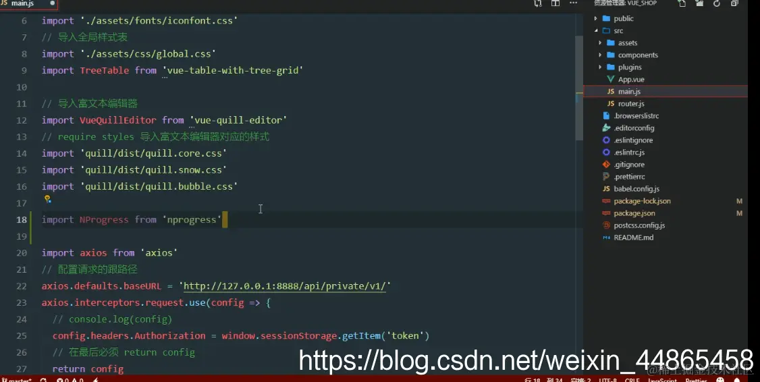The image size is (760, 382).
Task: Click the icon beside .editorconfig
Action: tap(606, 128)
